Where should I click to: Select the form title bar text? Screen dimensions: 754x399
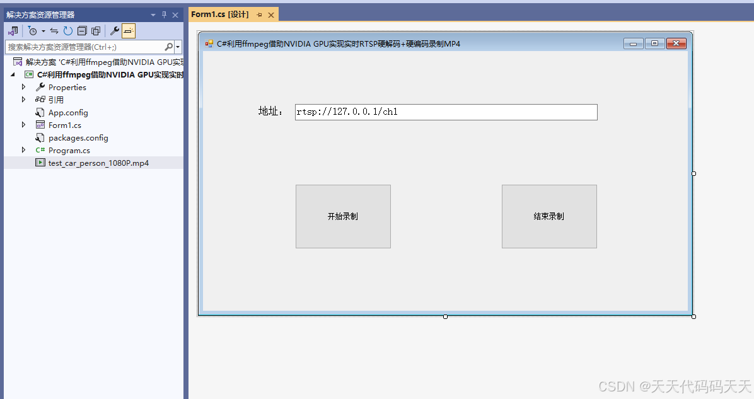[339, 43]
